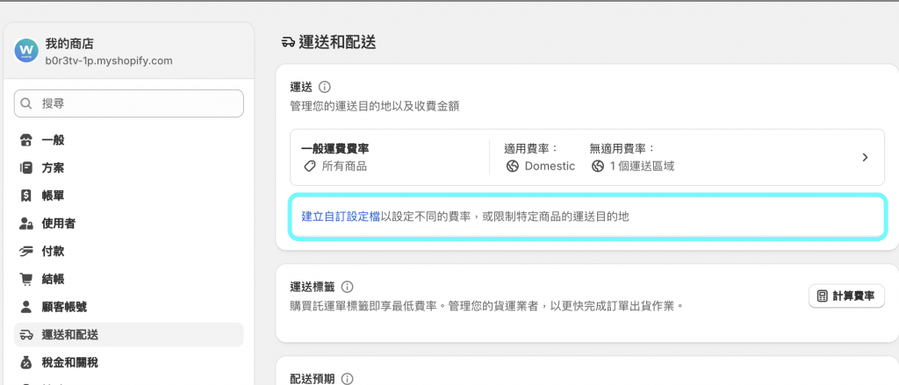
Task: Click the 搜尋 search field
Action: 128,103
